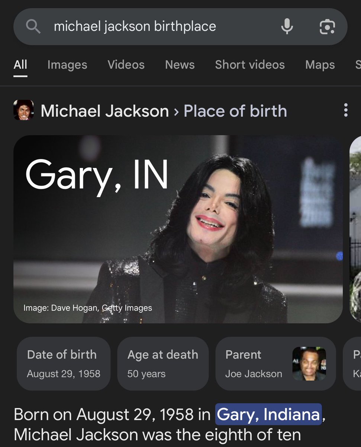Tap the partially visible second image card

(355, 229)
